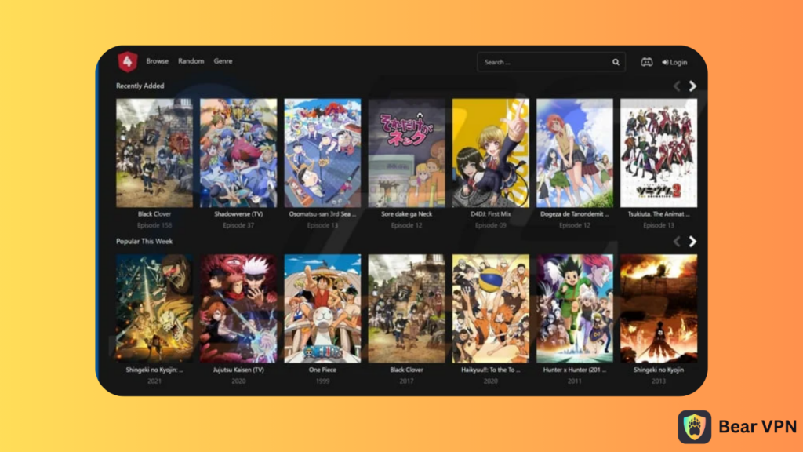Image resolution: width=803 pixels, height=452 pixels.
Task: Open the Browse menu
Action: (x=157, y=61)
